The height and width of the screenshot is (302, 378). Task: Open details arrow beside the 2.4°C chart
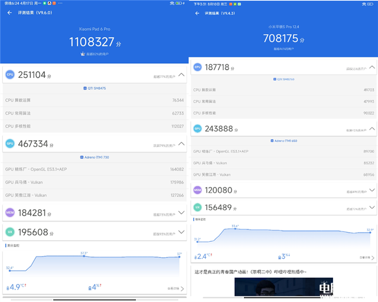tap(373, 258)
